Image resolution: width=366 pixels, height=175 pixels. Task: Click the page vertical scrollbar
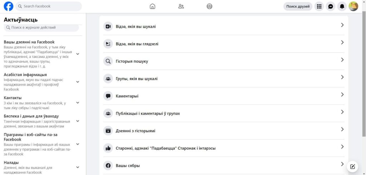point(364,74)
